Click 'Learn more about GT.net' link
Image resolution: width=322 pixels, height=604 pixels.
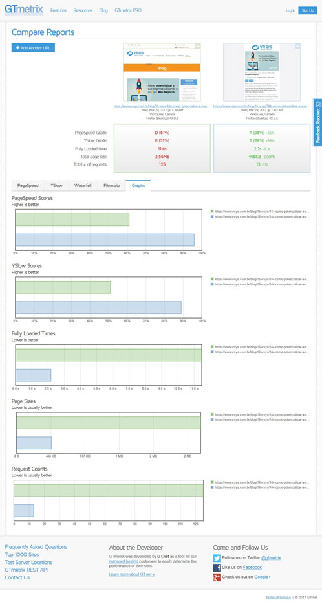131,574
